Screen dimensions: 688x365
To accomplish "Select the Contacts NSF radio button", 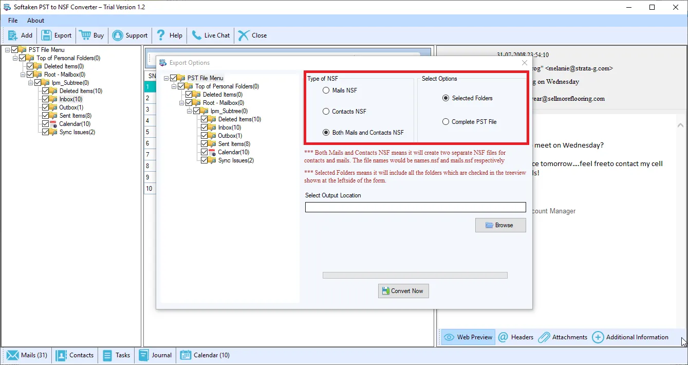I will (x=326, y=112).
